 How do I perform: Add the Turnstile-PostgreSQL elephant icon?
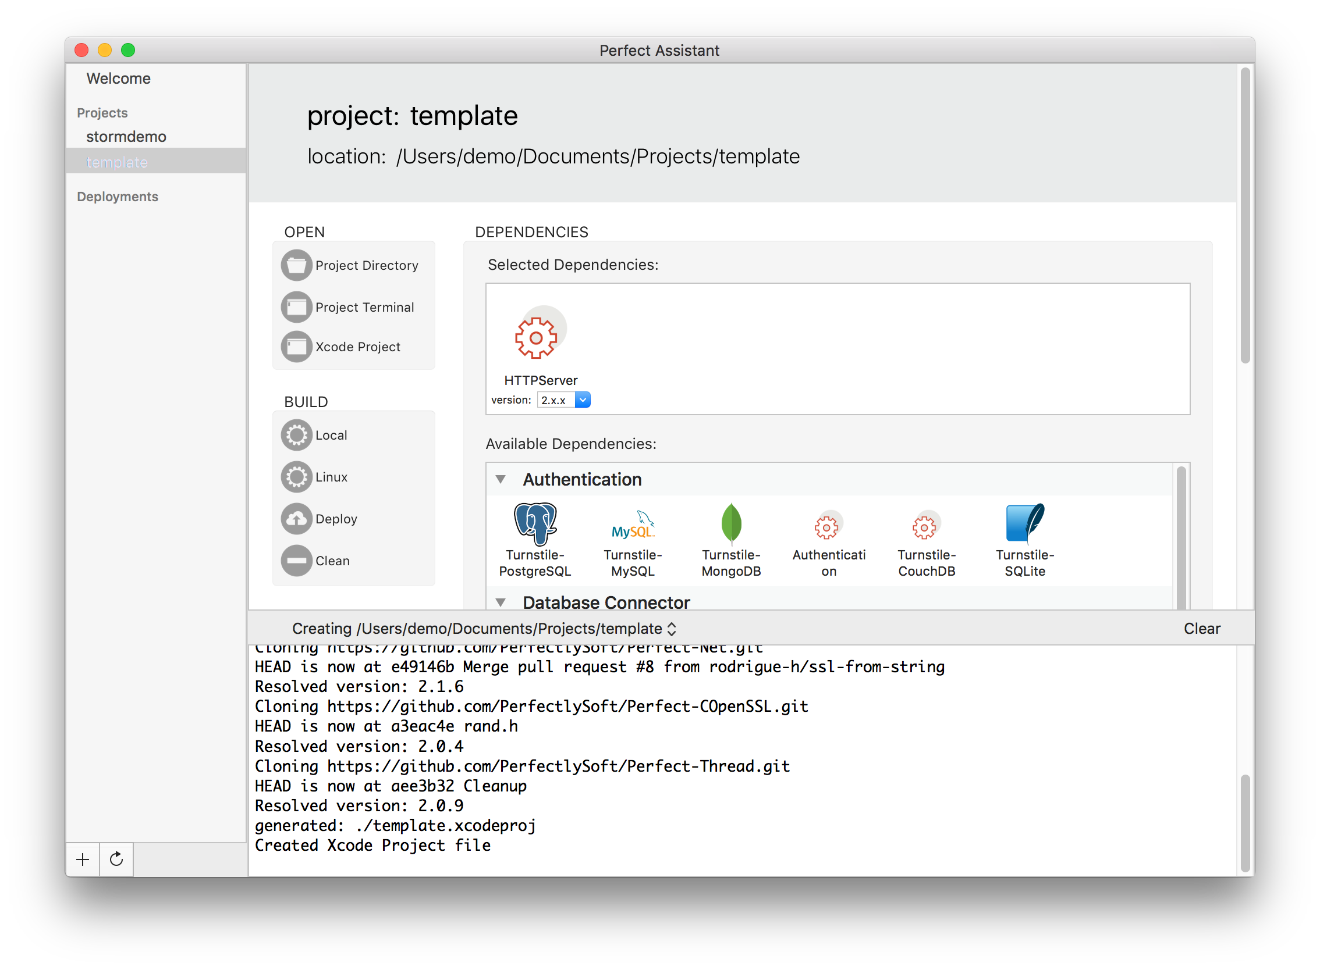coord(535,524)
